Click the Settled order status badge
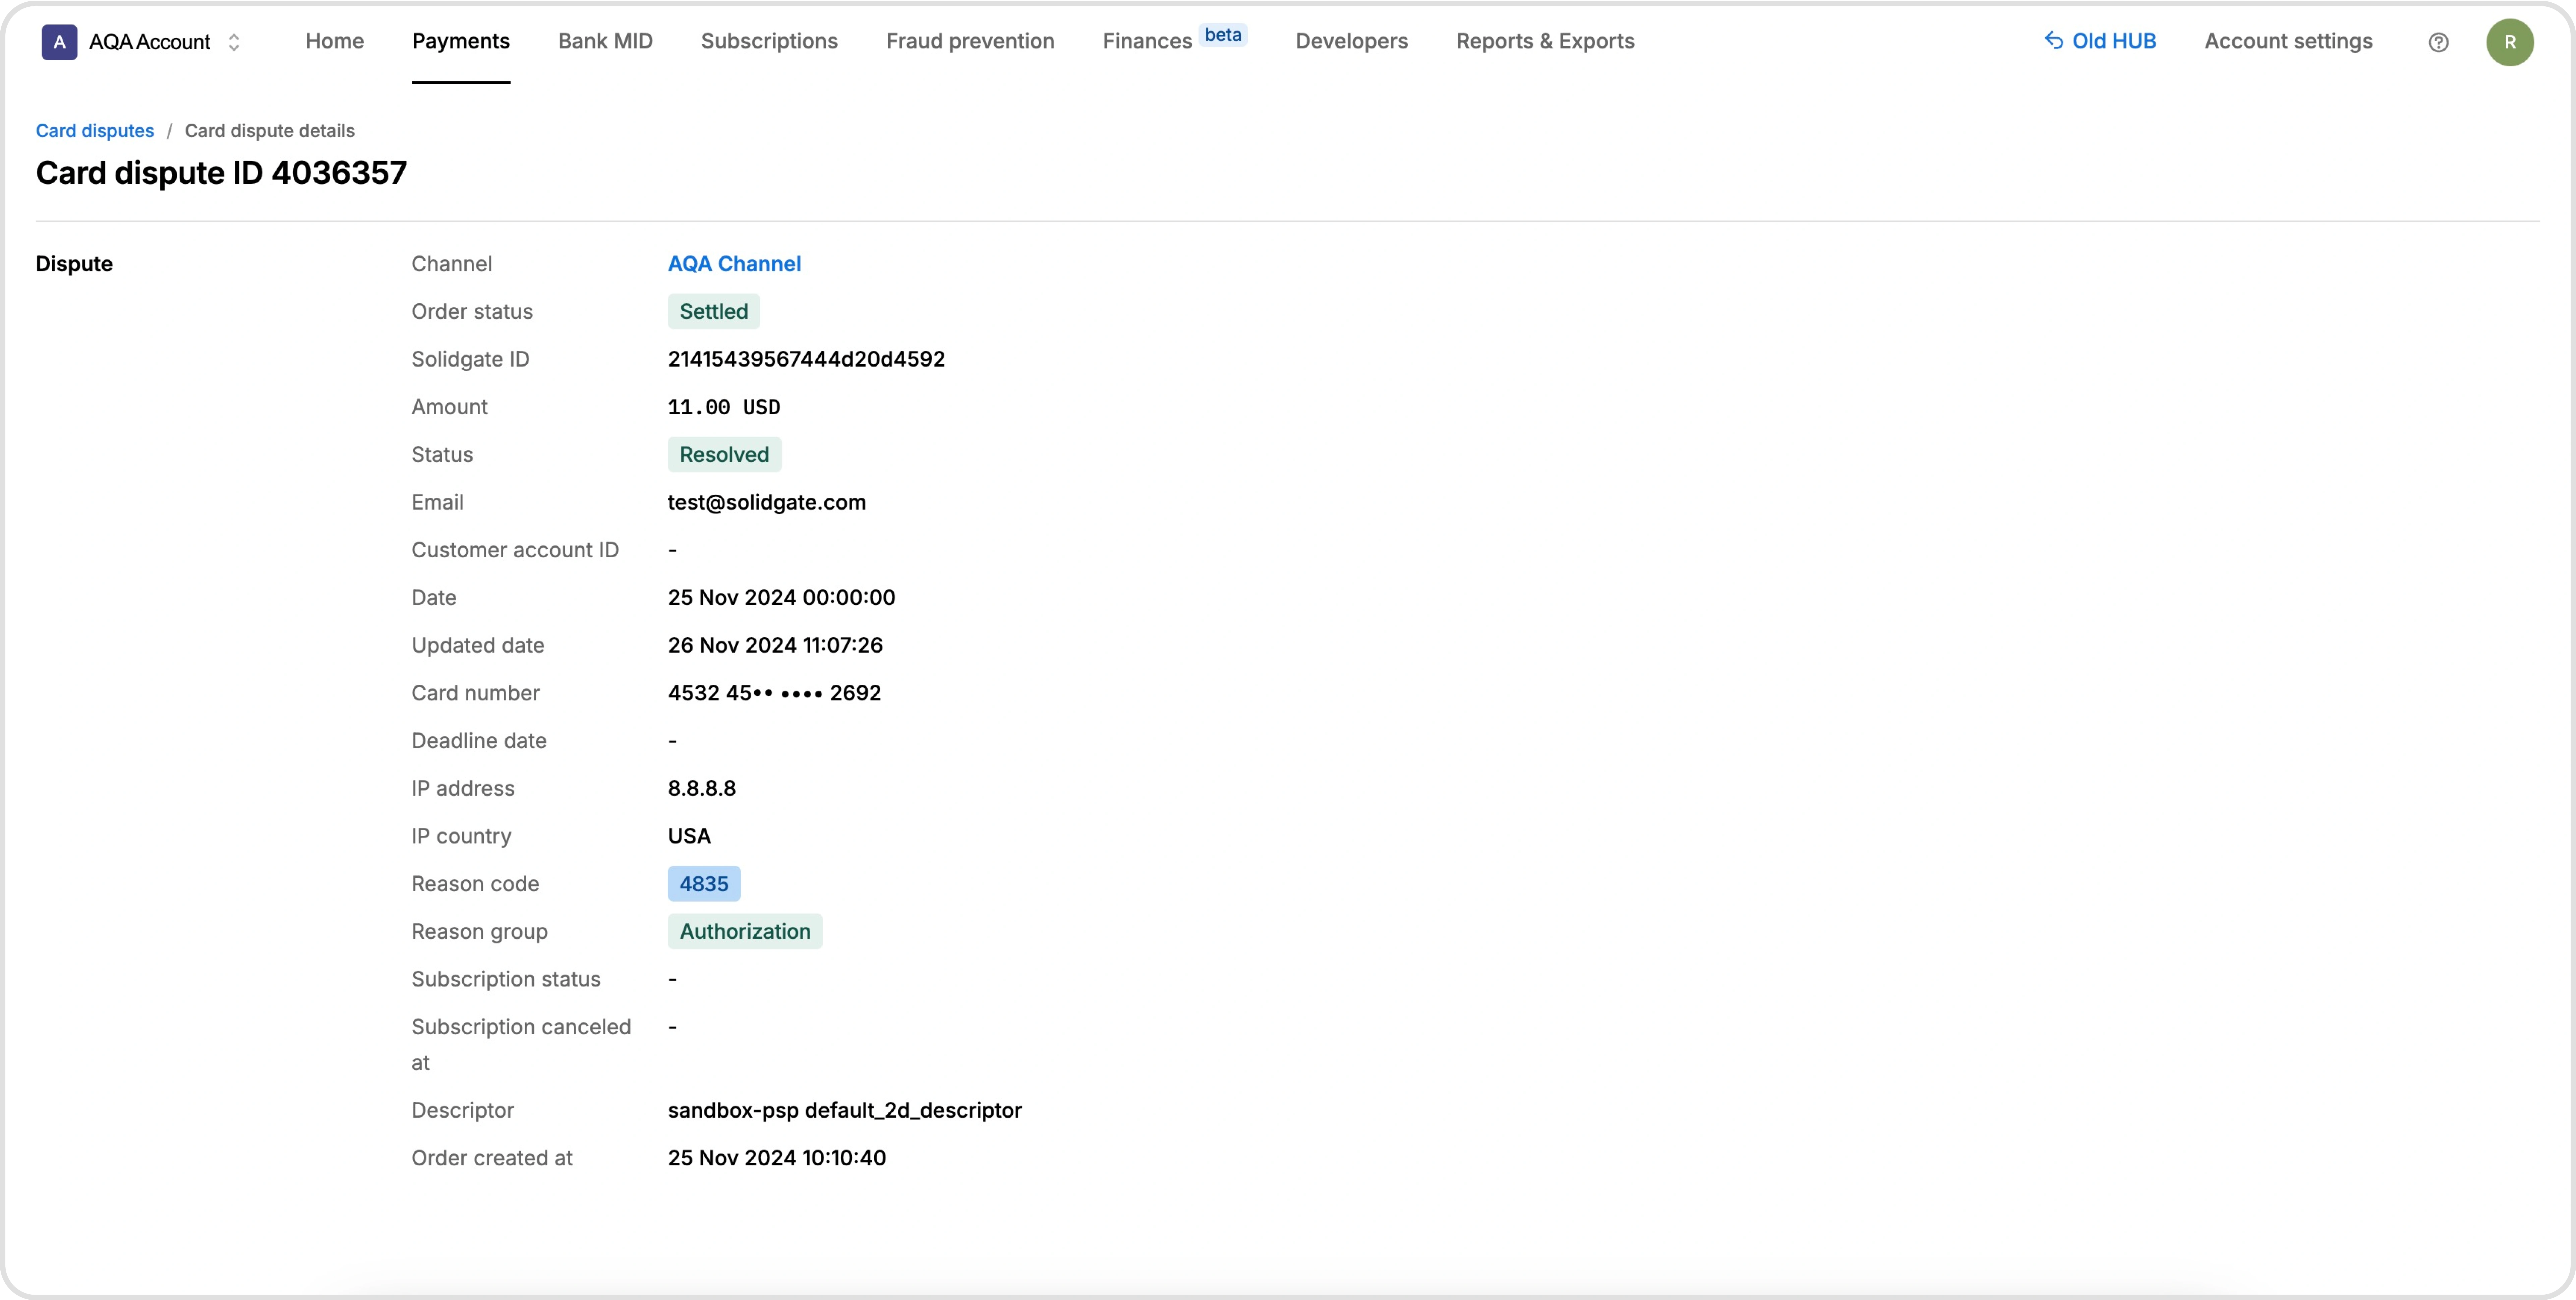 (713, 311)
